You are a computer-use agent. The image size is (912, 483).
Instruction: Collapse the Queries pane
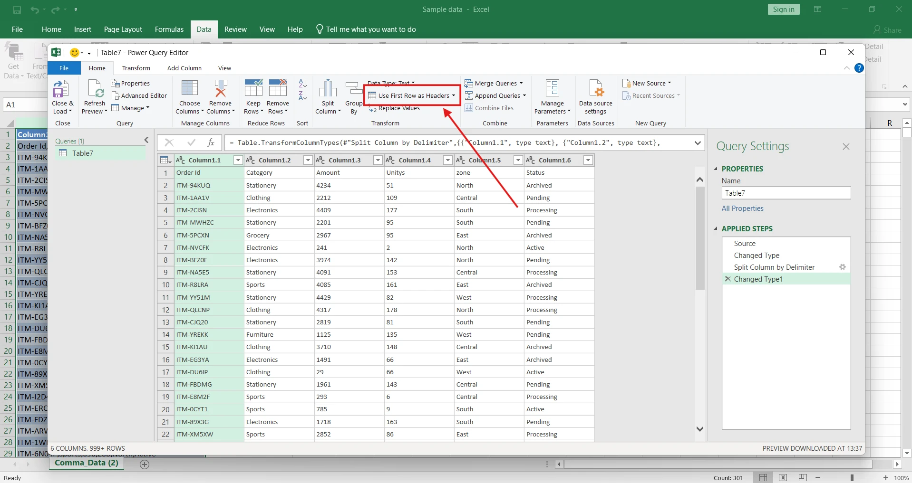(x=146, y=140)
